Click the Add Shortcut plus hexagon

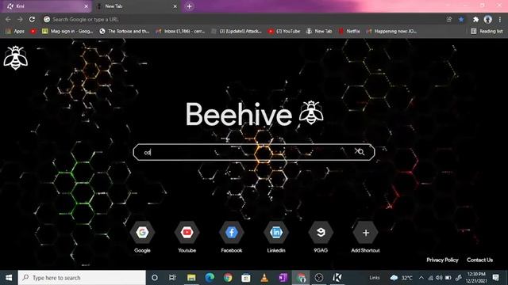[x=365, y=232]
